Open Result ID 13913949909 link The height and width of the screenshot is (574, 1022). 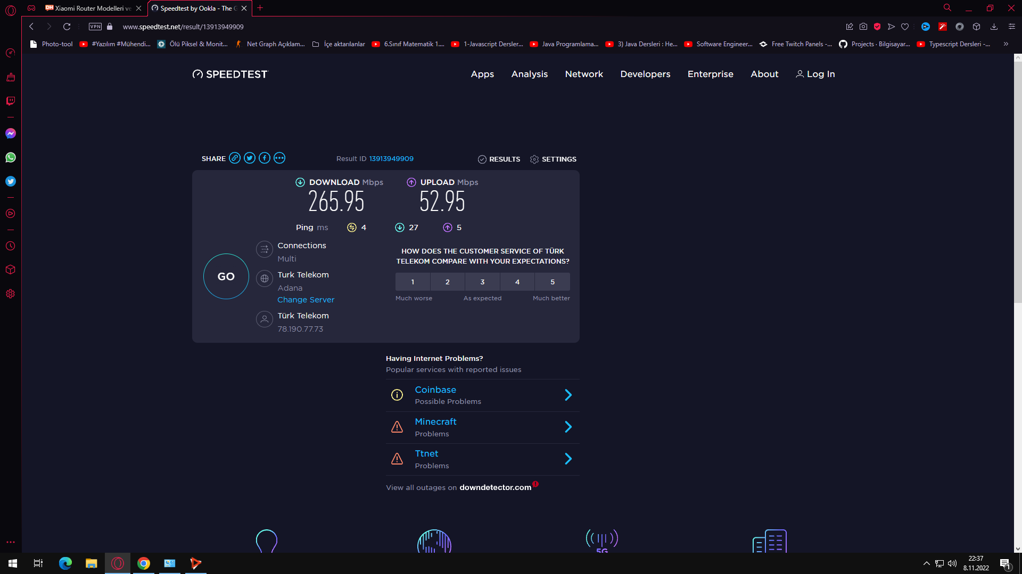pyautogui.click(x=391, y=158)
